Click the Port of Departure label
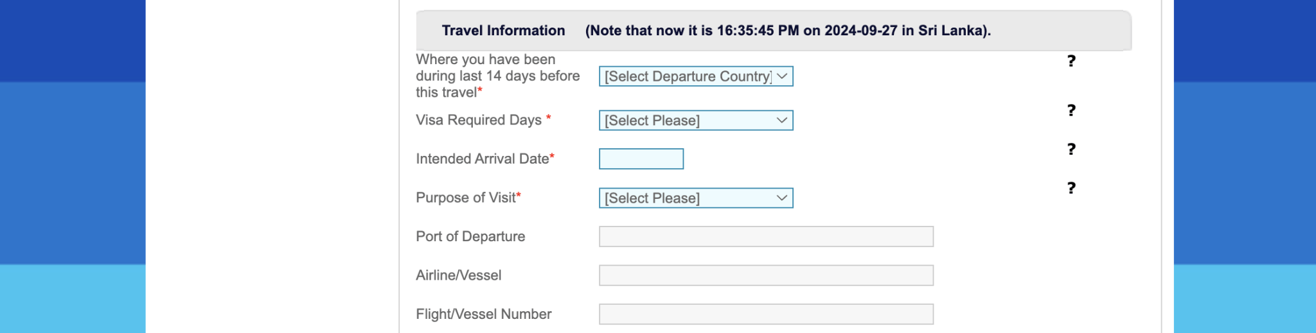The image size is (1316, 333). [470, 236]
